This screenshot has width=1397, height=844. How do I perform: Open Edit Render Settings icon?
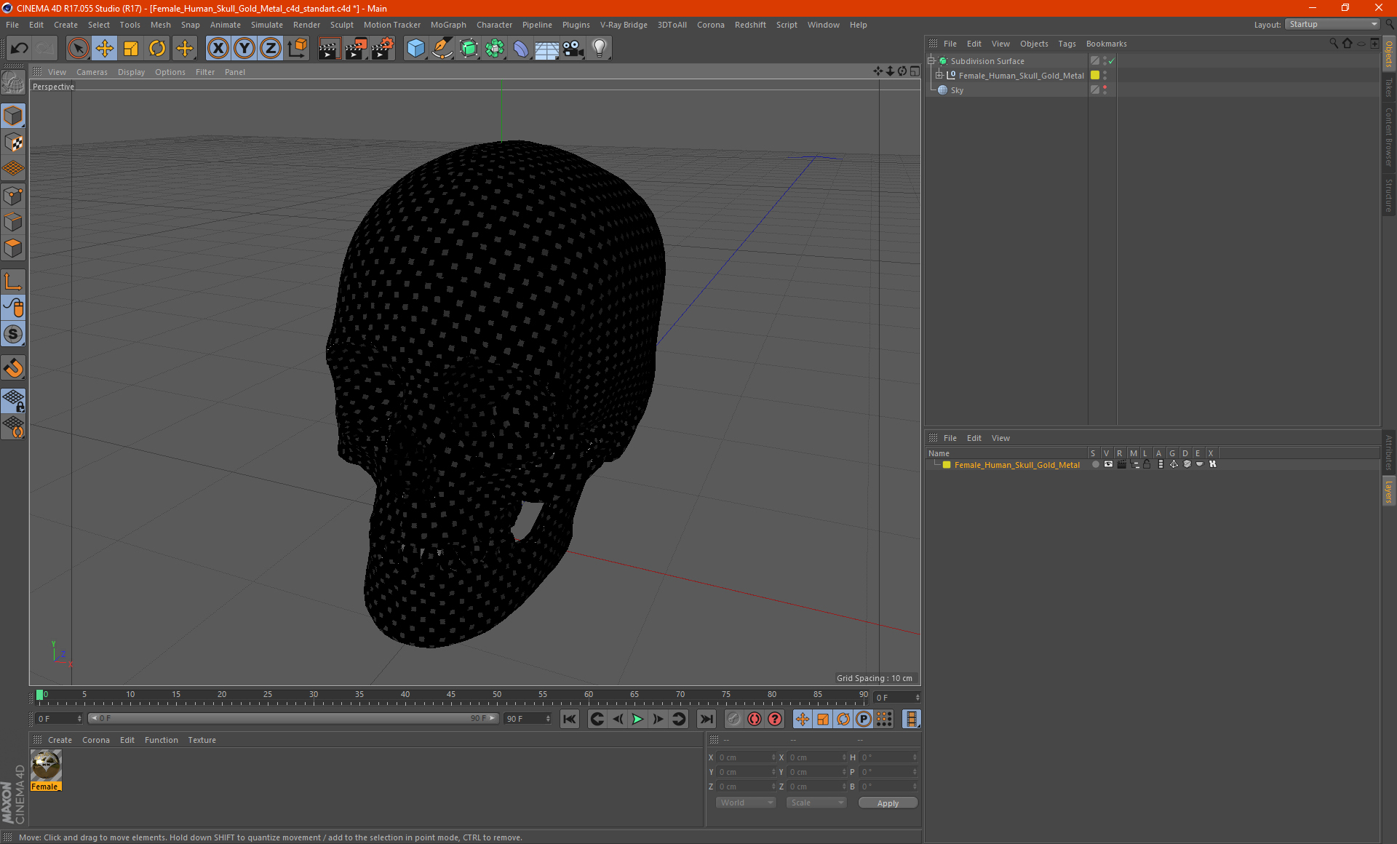pyautogui.click(x=383, y=49)
